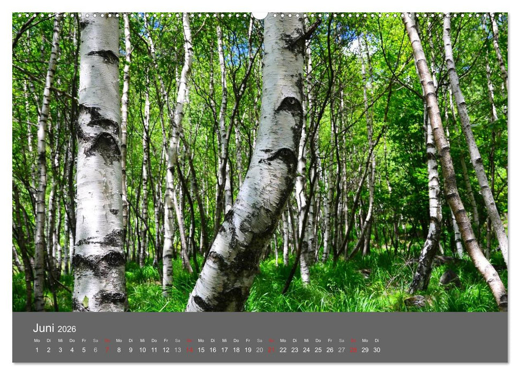520x375 pixels.
Task: Select the date 1 under Mo
Action: 36,349
